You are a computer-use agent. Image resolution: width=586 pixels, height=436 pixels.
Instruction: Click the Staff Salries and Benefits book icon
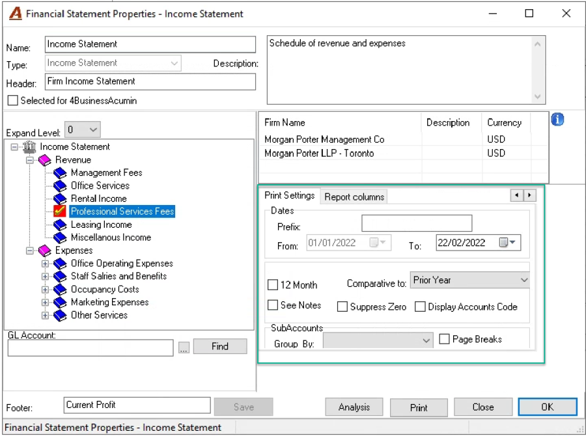pos(60,277)
